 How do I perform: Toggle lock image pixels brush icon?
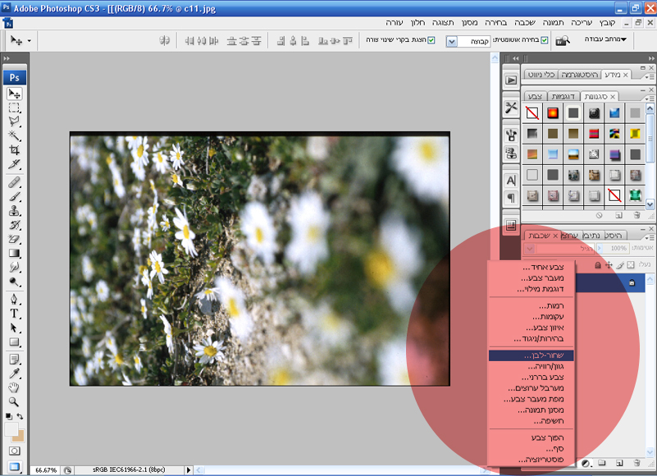pyautogui.click(x=620, y=264)
